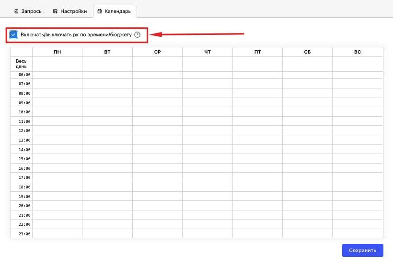Click the 06:00 row time label
Image resolution: width=393 pixels, height=264 pixels.
(24, 75)
